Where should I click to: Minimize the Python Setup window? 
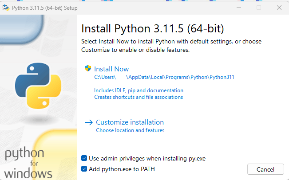coord(239,8)
